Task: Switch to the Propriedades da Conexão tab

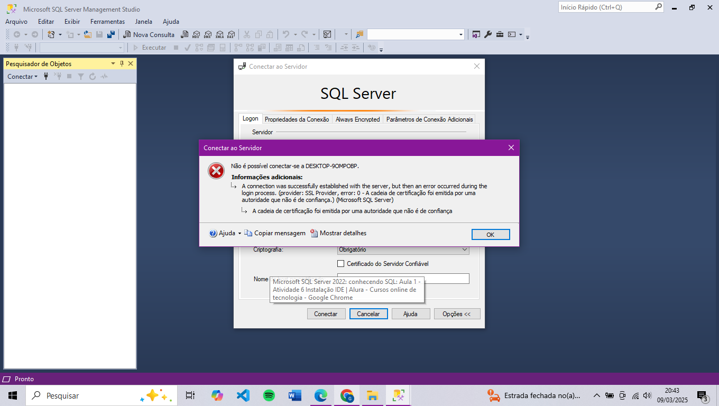Action: pos(297,119)
